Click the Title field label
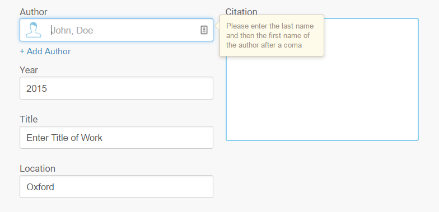Screen dimensions: 439x212 29,119
